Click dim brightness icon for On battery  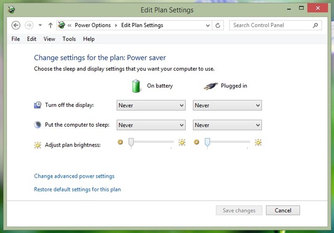coord(120,142)
